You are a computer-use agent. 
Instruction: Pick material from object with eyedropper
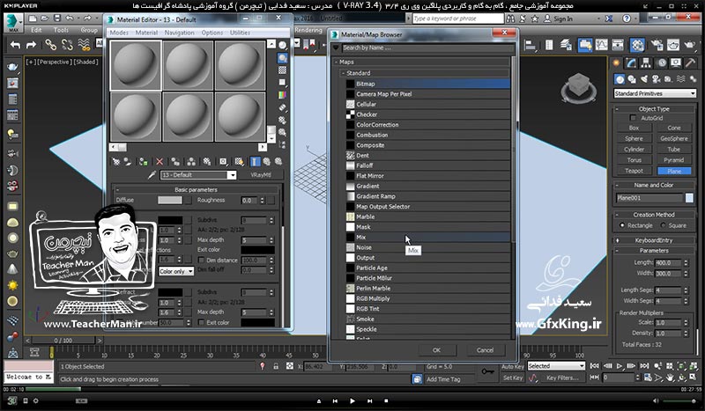click(x=152, y=175)
